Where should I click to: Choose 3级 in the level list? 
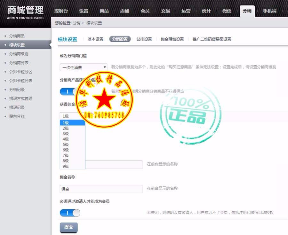pyautogui.click(x=72, y=134)
